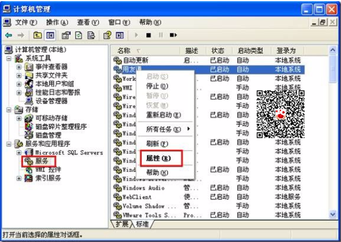This screenshot has width=341, height=242.
Task: Choose 刷新(F) in the context menu
Action: [165, 143]
